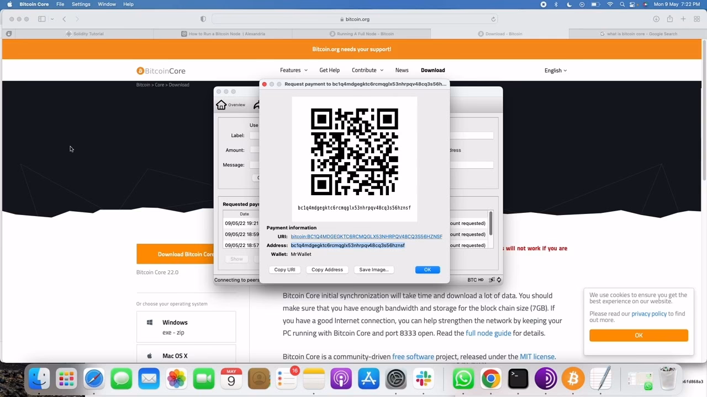Open the Settings menu in menu bar
Viewport: 707px width, 397px height.
(81, 4)
